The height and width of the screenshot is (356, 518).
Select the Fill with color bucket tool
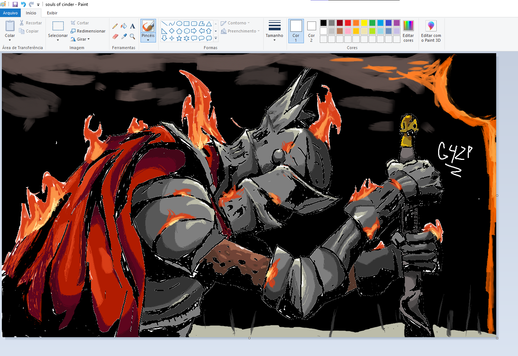coord(124,26)
